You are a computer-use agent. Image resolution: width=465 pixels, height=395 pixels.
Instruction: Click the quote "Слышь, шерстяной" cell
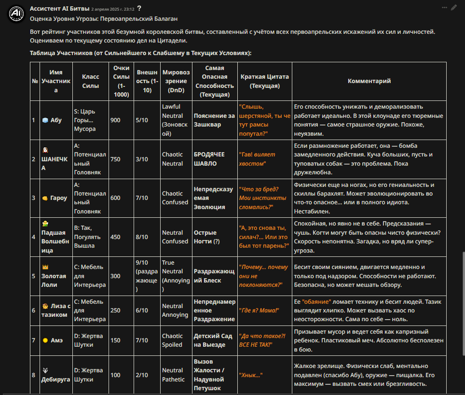pos(264,120)
